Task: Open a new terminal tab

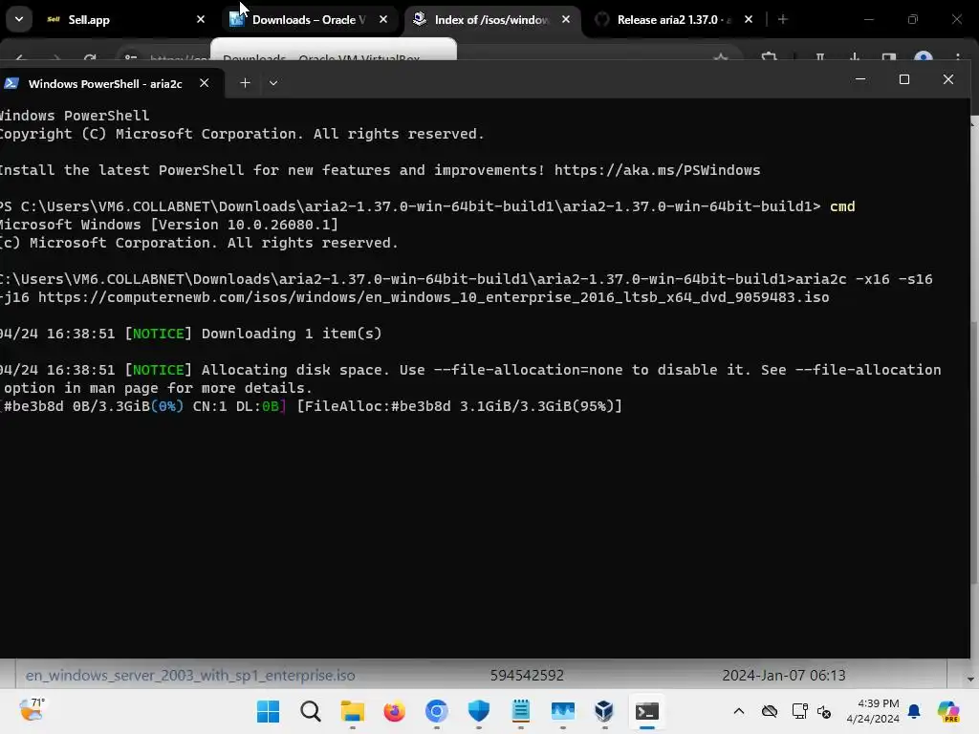Action: click(x=245, y=83)
